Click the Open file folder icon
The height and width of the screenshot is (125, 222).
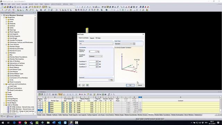[x=5, y=7]
